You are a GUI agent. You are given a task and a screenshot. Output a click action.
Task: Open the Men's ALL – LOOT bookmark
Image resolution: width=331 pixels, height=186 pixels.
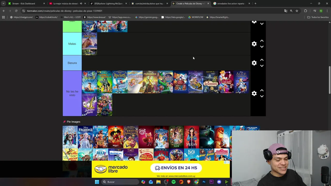70,17
